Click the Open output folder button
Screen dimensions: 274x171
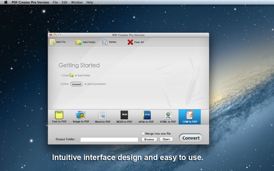pos(166,139)
